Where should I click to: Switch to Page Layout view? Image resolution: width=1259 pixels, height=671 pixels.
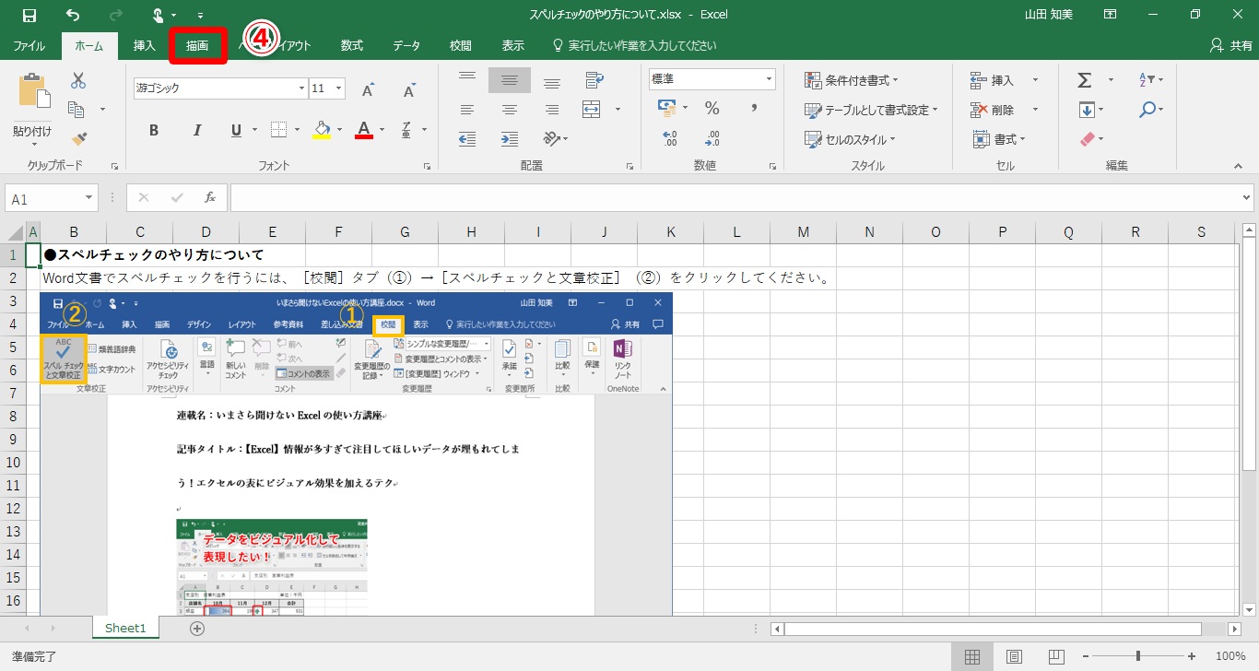(x=1014, y=657)
